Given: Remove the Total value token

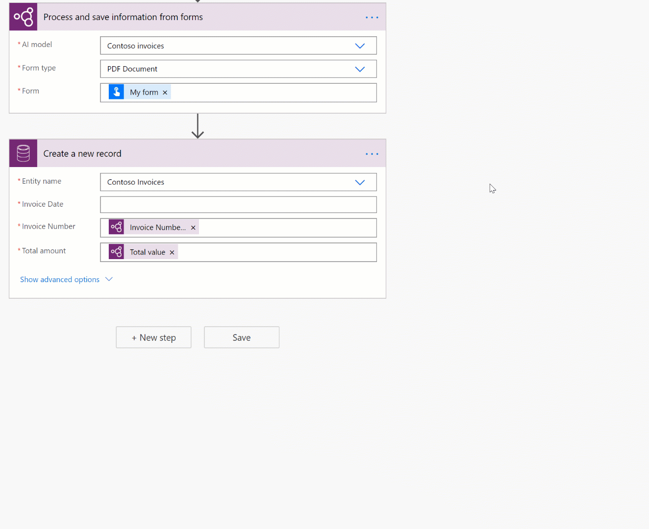Looking at the screenshot, I should pyautogui.click(x=172, y=252).
